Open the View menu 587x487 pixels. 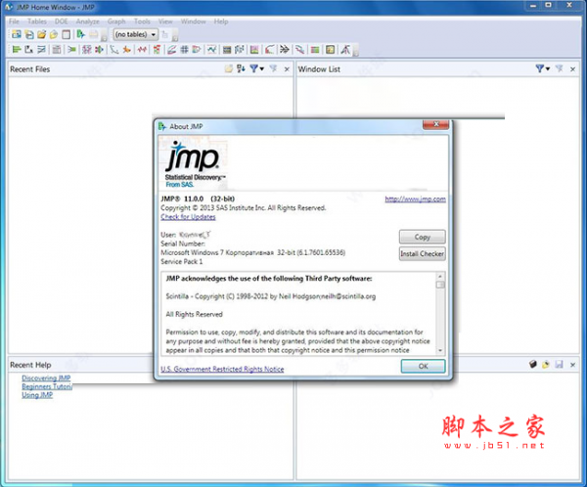(x=165, y=22)
